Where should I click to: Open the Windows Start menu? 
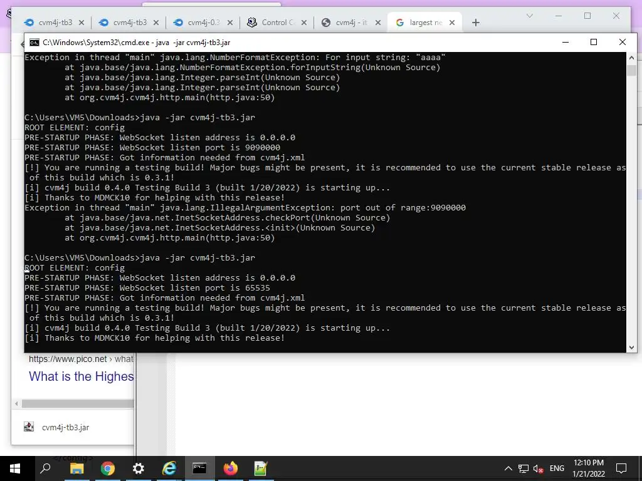[15, 468]
